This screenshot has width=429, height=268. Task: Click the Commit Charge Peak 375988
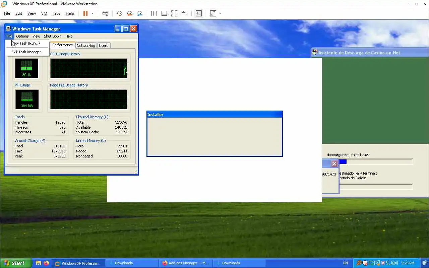point(59,156)
